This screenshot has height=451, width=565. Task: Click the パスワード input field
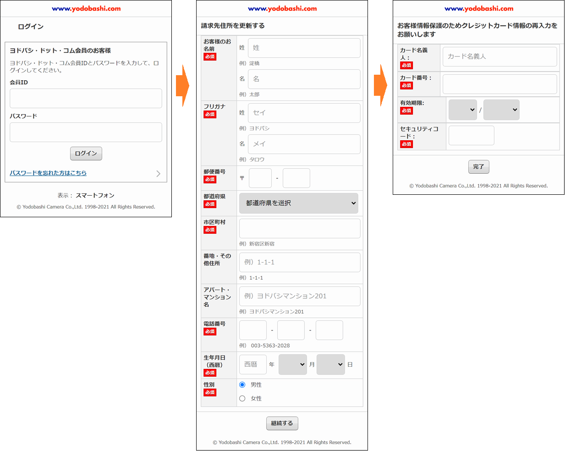[86, 132]
